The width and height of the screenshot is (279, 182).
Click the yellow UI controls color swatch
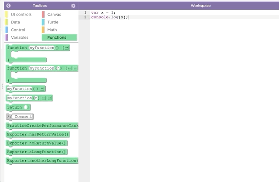(x=7, y=14)
